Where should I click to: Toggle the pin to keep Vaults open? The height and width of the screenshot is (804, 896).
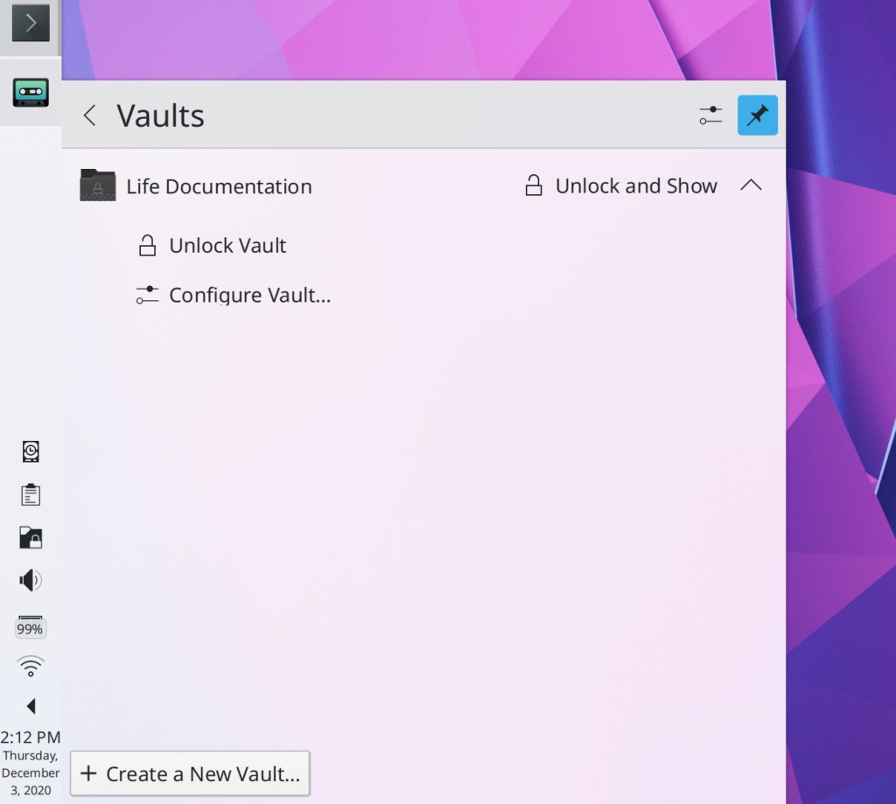(757, 115)
